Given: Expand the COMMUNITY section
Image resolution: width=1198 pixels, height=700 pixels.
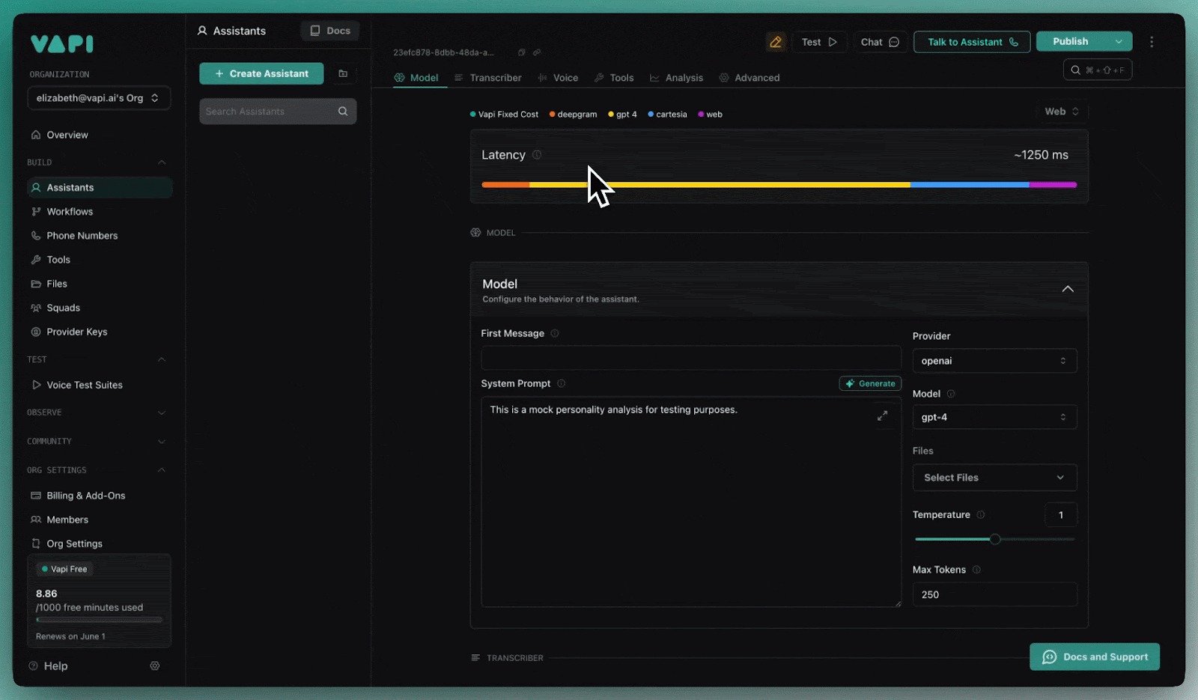Looking at the screenshot, I should click(162, 442).
